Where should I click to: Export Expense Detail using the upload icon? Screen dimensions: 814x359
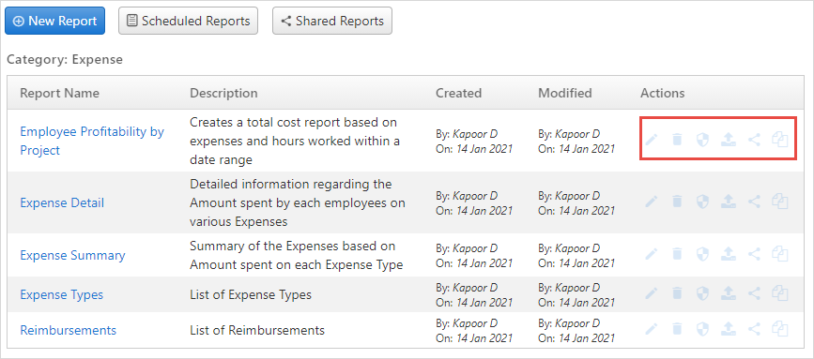point(729,201)
